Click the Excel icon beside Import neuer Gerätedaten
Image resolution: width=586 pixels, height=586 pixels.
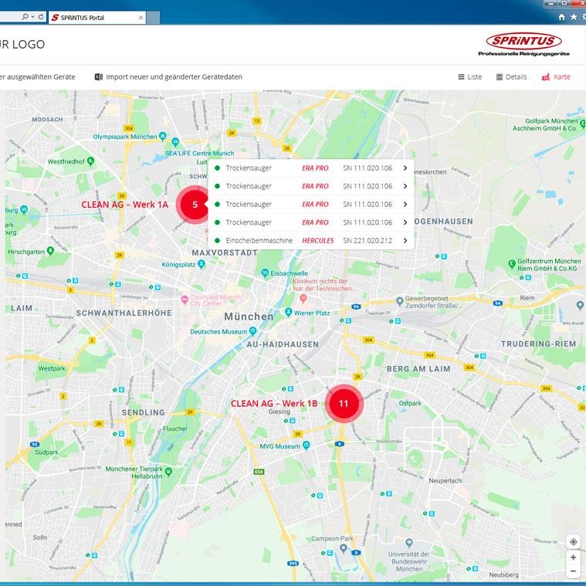pos(99,77)
